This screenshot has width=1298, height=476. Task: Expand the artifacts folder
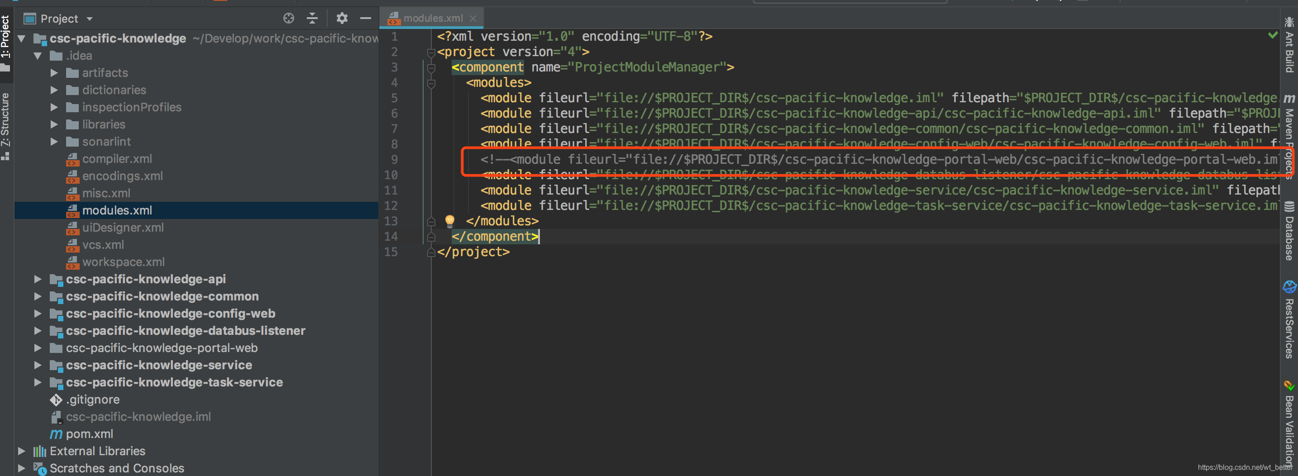tap(54, 72)
